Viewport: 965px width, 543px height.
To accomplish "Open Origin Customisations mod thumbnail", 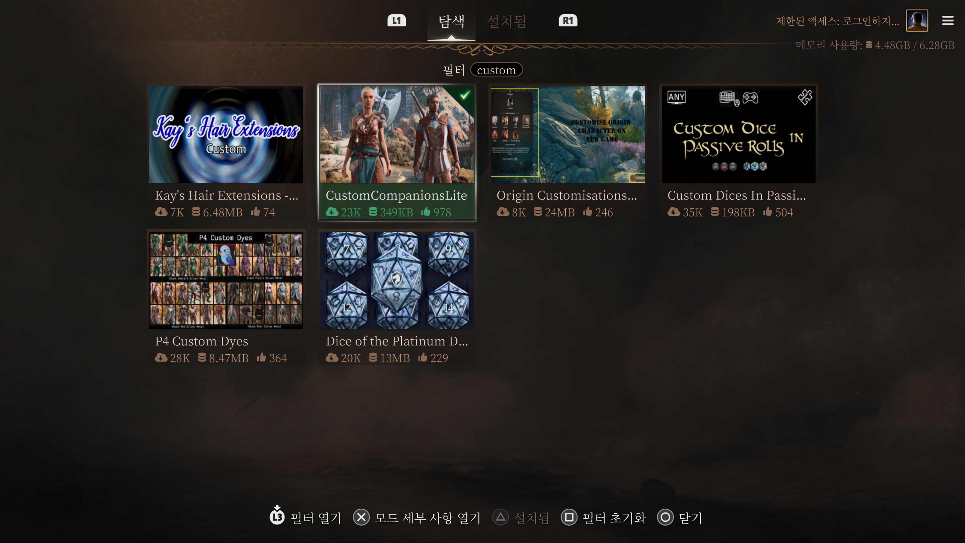I will tap(567, 134).
